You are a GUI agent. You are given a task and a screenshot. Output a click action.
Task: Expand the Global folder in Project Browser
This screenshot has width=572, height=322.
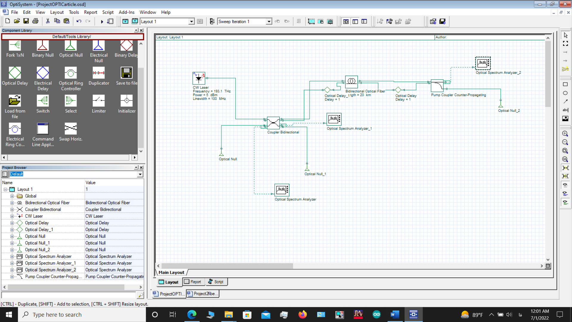point(12,196)
